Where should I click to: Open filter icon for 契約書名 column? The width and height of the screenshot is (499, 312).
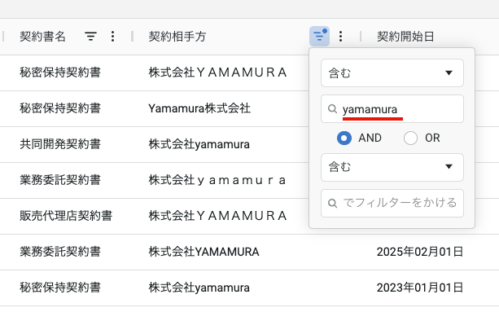click(90, 37)
